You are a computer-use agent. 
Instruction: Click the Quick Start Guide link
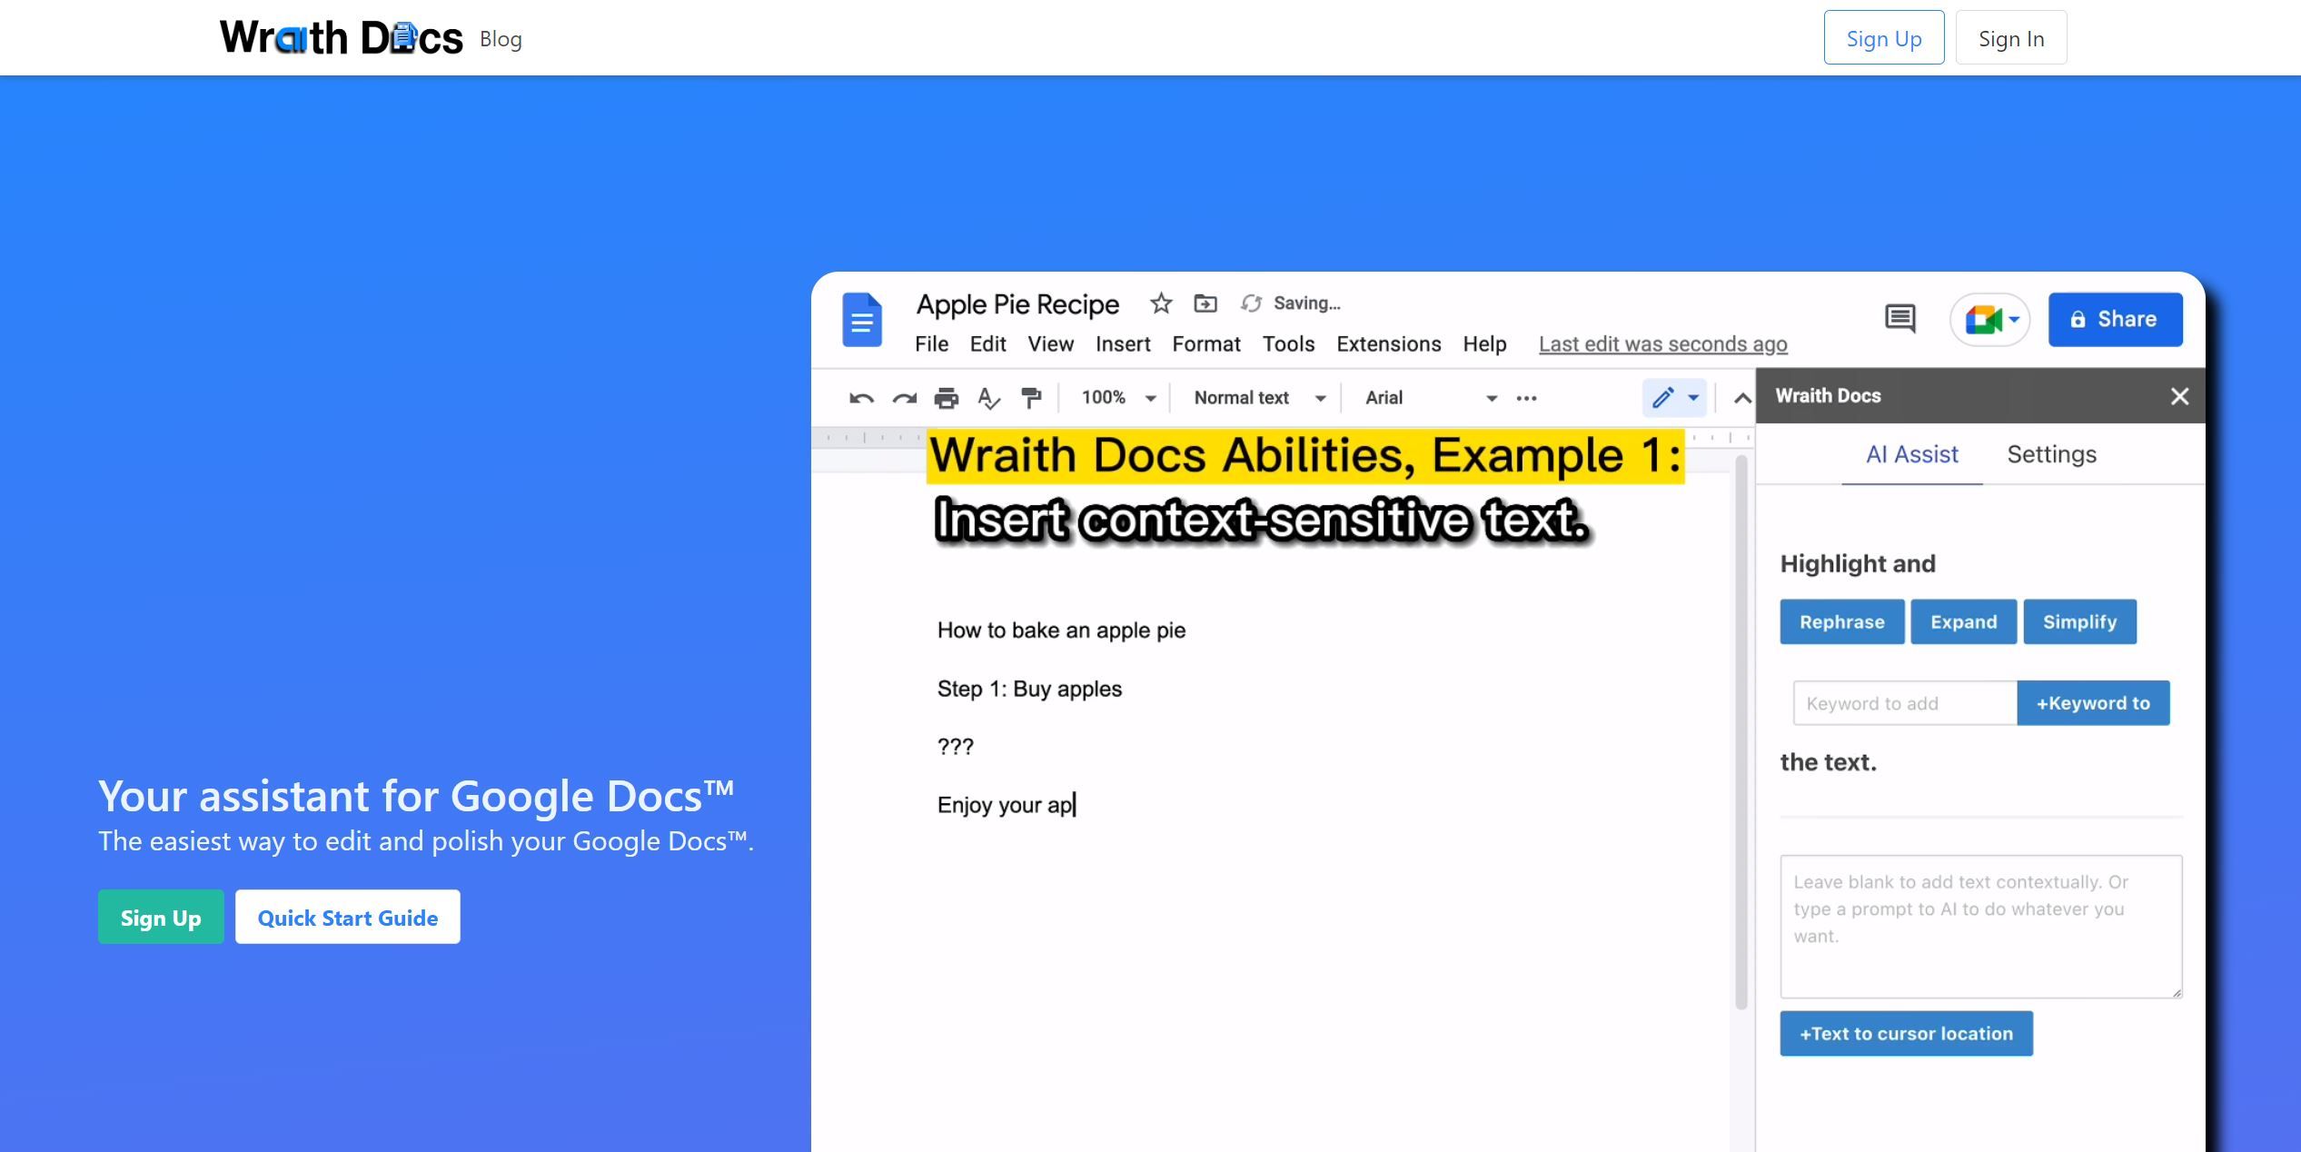coord(346,916)
